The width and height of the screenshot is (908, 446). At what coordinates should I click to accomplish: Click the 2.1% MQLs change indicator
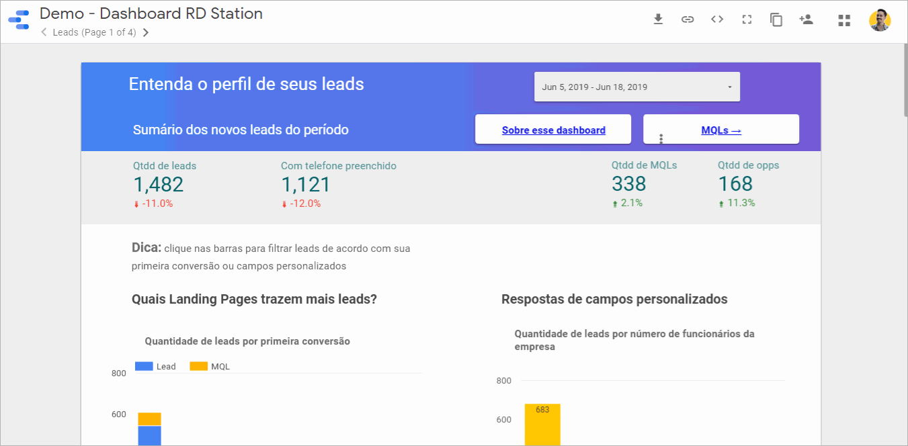coord(627,203)
